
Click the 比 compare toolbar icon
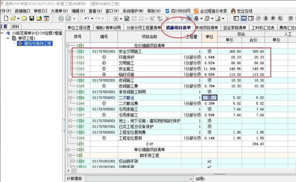point(61,18)
